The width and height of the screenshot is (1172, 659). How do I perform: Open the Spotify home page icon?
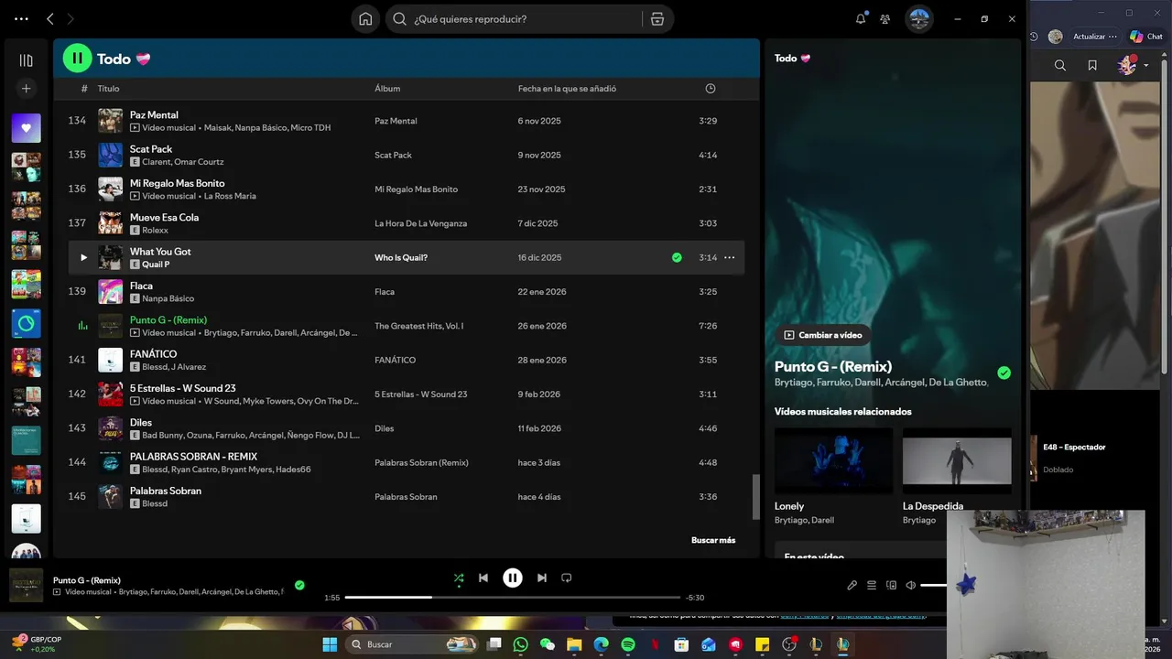(x=365, y=18)
